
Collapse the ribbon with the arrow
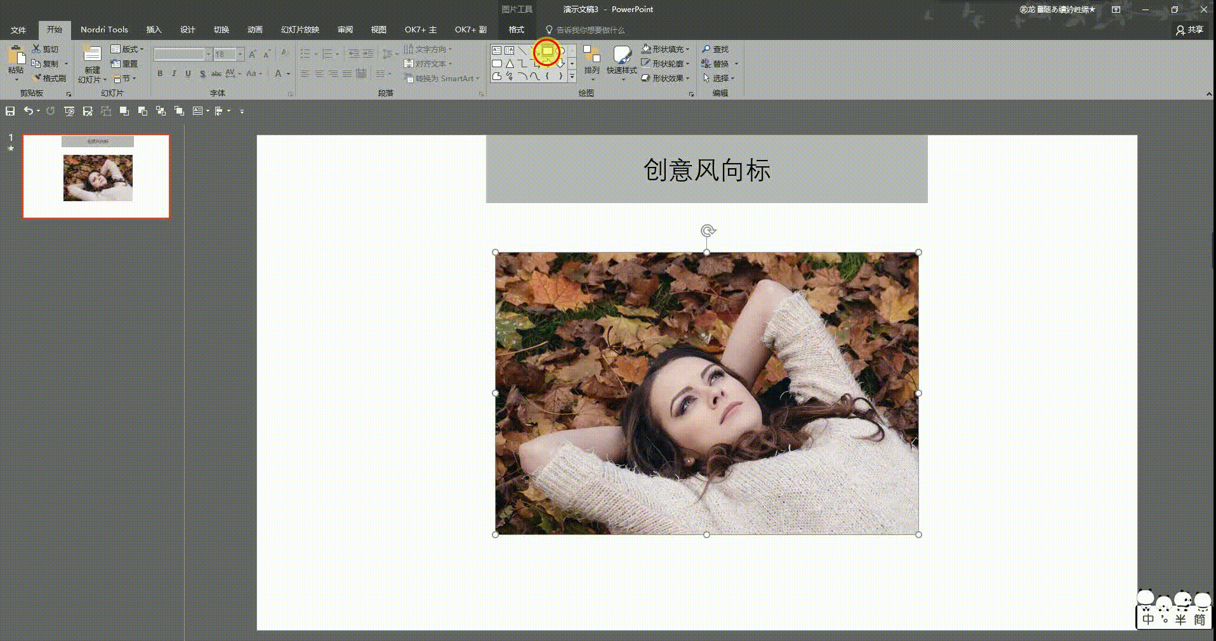coord(1208,94)
